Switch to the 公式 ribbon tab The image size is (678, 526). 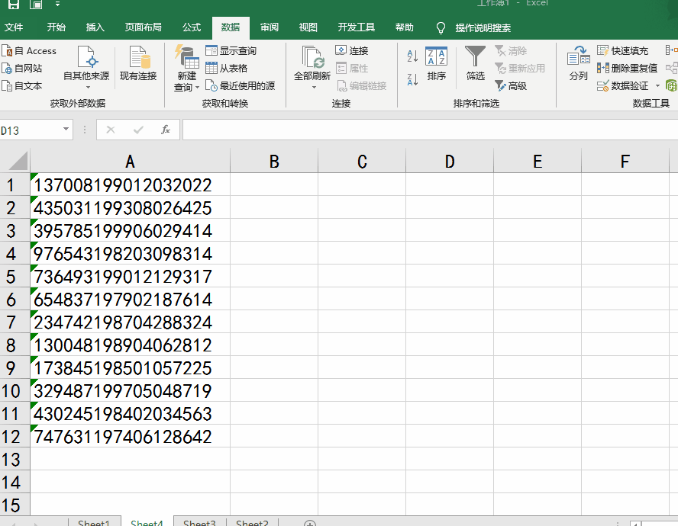(x=191, y=27)
